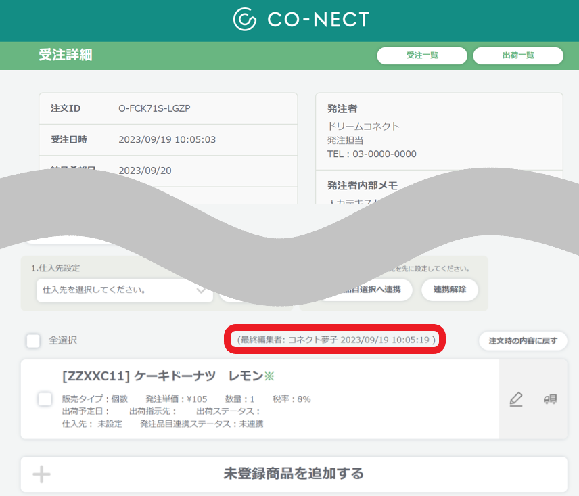Click the plus icon to add unregistered product
579x496 pixels.
[41, 474]
